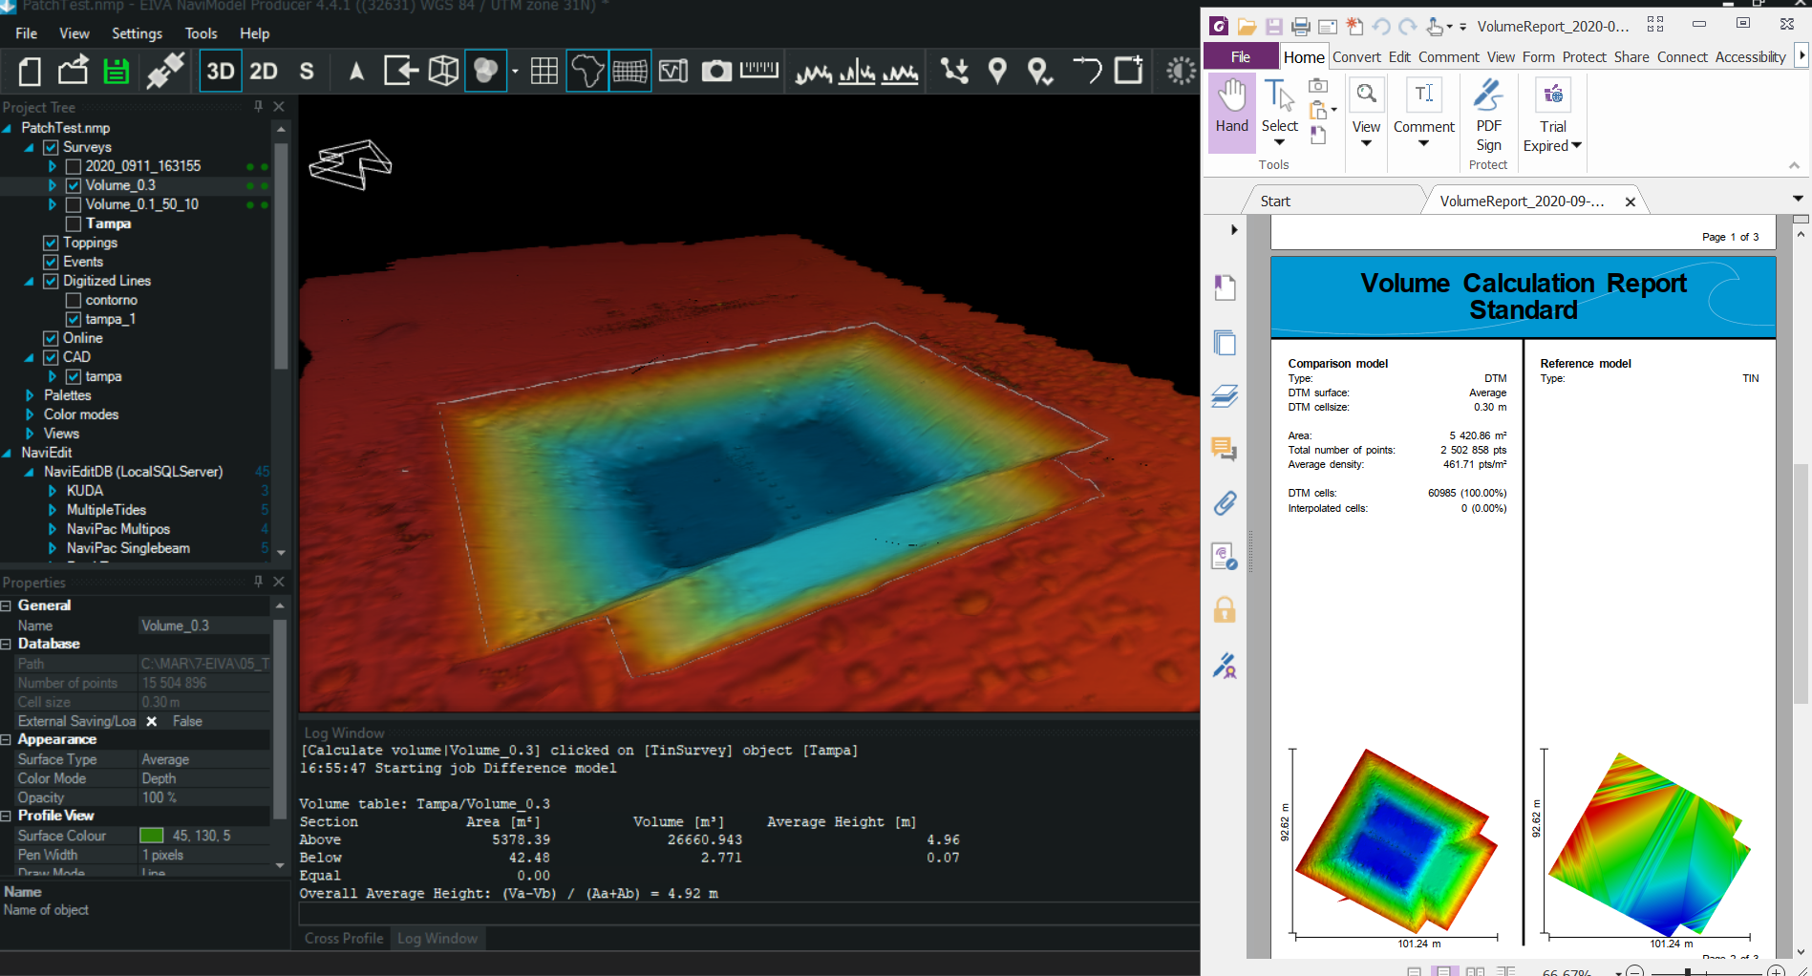Activate the ruler measurement tool

(759, 71)
